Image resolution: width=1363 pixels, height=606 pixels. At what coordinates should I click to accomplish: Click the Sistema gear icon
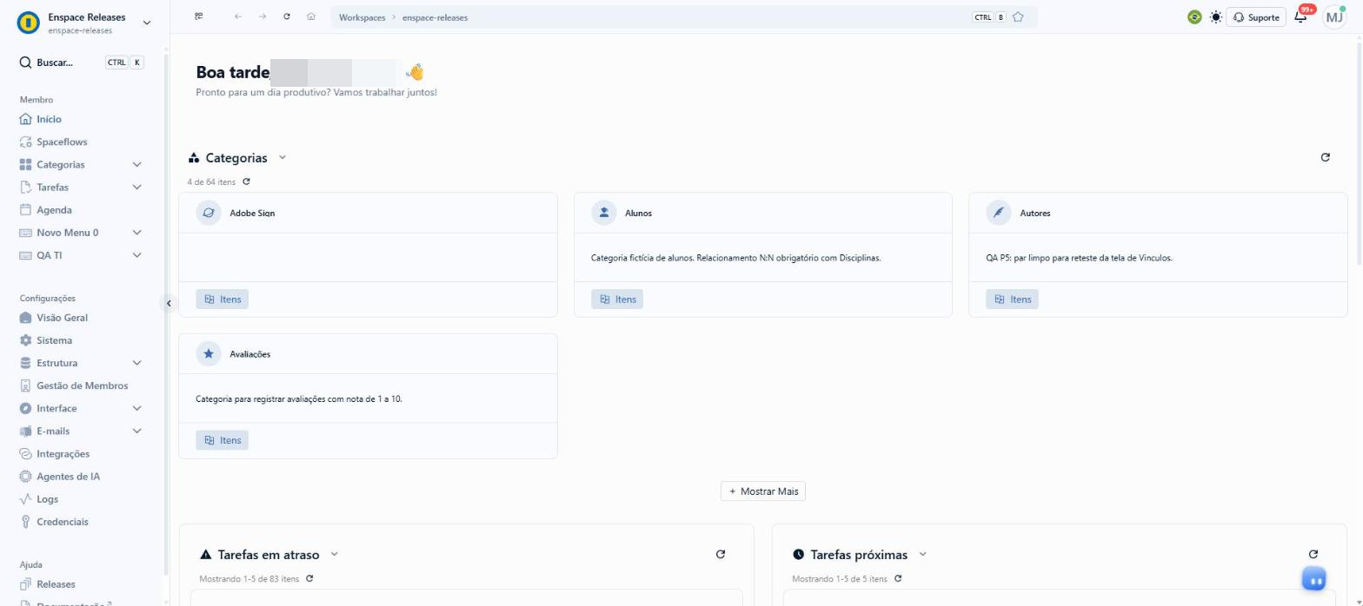click(25, 340)
